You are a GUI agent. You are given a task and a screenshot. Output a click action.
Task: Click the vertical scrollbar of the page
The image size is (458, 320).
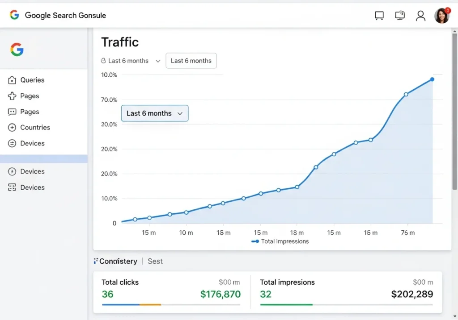click(454, 112)
